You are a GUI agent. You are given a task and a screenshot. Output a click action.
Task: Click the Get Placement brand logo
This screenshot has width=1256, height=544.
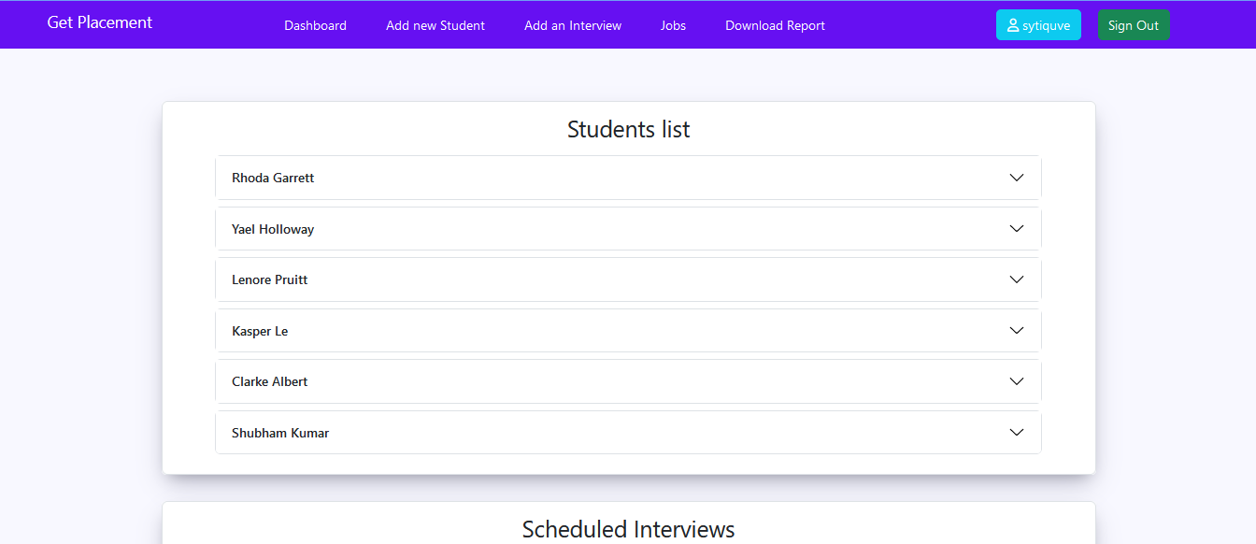[x=100, y=22]
